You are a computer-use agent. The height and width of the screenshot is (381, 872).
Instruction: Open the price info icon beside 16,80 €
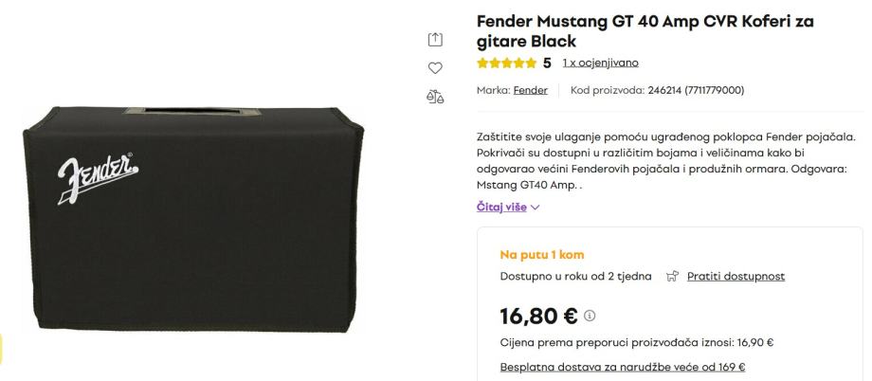pos(590,316)
